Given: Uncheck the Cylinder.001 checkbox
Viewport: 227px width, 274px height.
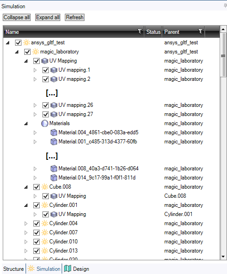Looking at the screenshot, I should point(37,205).
